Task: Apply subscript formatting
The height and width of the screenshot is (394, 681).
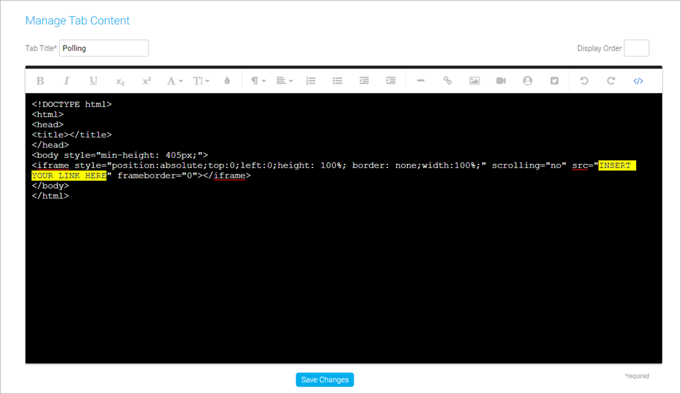Action: pos(121,81)
